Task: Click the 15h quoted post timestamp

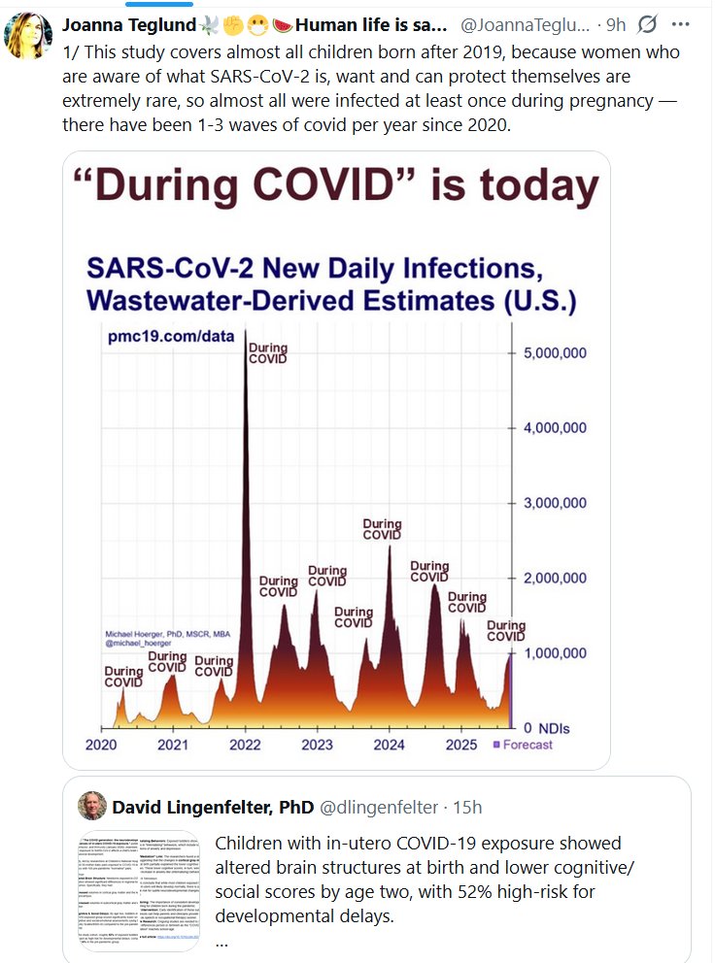Action: [x=466, y=807]
